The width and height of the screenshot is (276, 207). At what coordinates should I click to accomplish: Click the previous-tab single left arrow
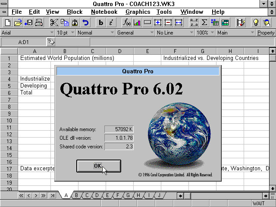[x=29, y=195]
